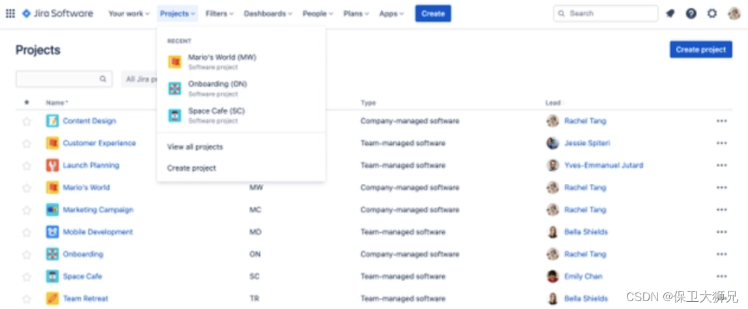Screen dimensions: 748x309
Task: Open the notifications bell icon
Action: (670, 14)
